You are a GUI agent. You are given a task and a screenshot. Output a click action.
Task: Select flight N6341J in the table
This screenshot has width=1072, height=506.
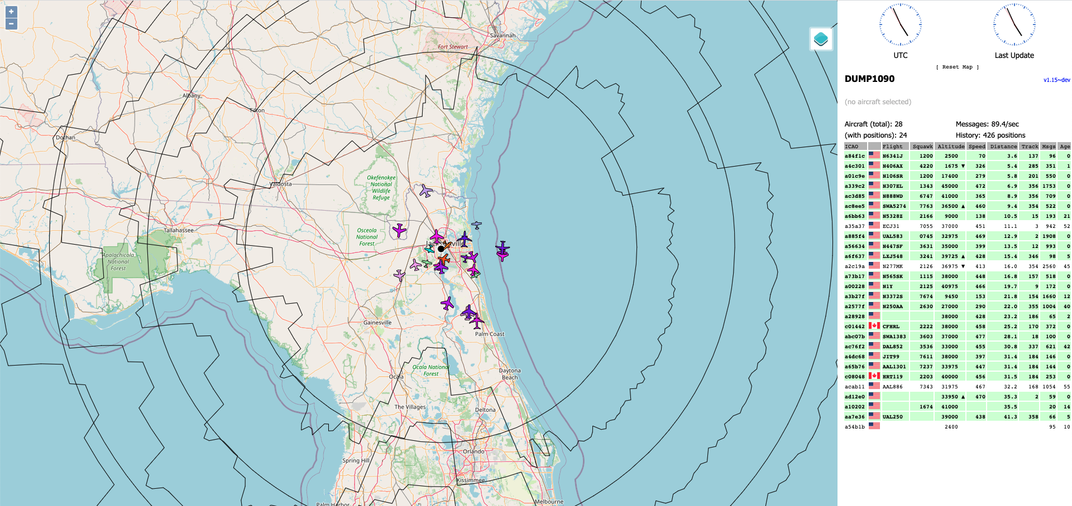click(x=957, y=156)
